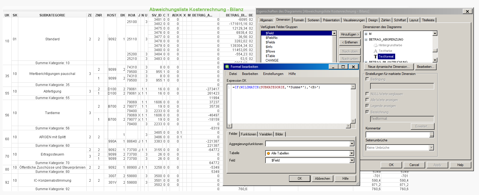Viewport: 479px width, 195px height.
Task: Click Abbrechen in the formula editor
Action: (322, 179)
